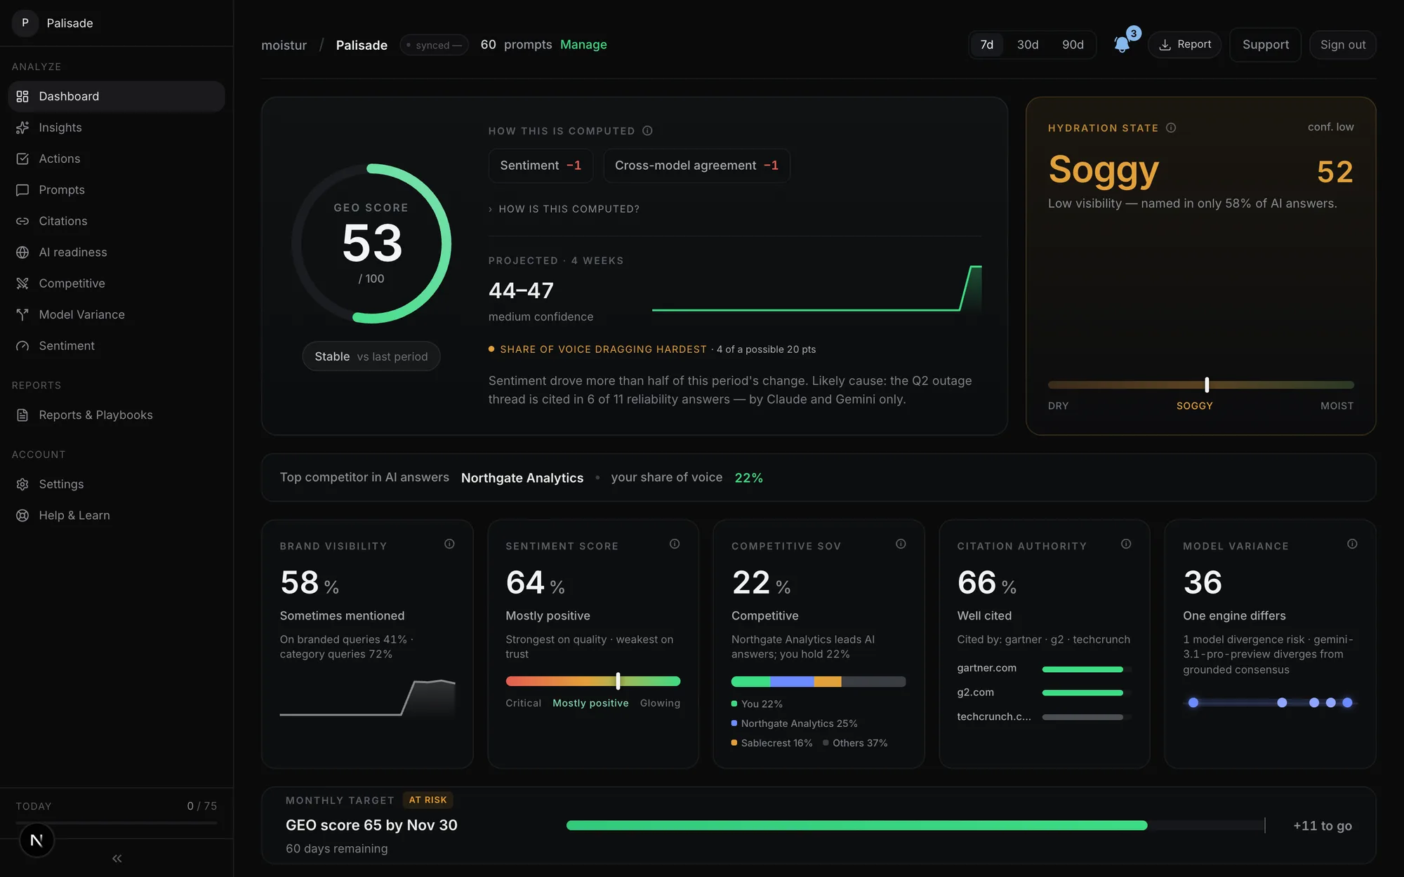This screenshot has width=1404, height=877.
Task: Open Brand Visibility info icon
Action: pyautogui.click(x=449, y=544)
